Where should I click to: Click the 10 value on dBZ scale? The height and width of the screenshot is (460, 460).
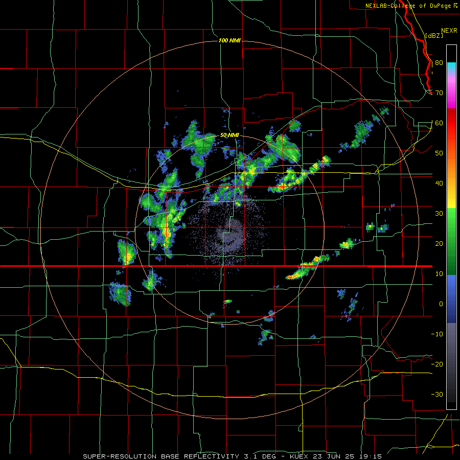pyautogui.click(x=439, y=274)
